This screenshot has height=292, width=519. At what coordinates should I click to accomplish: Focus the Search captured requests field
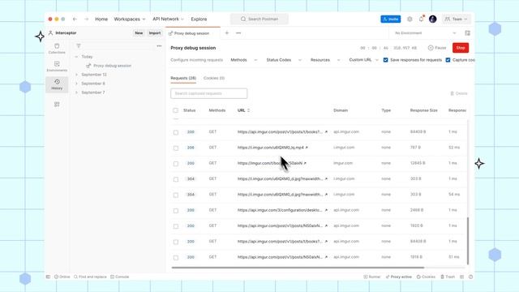click(209, 93)
